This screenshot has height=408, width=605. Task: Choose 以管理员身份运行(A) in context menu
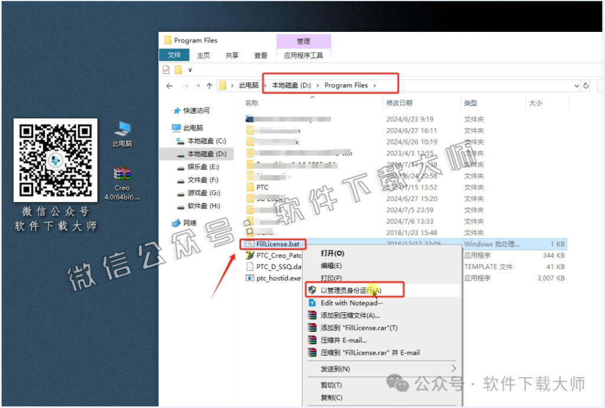coord(351,291)
